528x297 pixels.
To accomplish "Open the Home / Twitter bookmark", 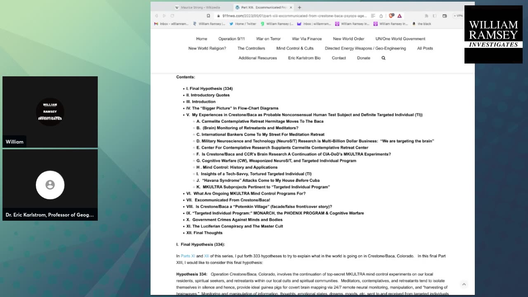I will pyautogui.click(x=243, y=24).
